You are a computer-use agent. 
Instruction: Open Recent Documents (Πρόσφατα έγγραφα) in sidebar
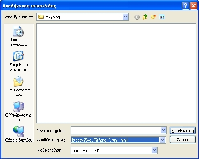[19, 36]
